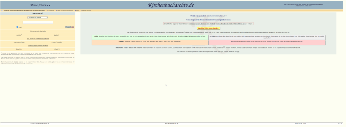Click the Blog icon in navigation bar

(x=75, y=10)
